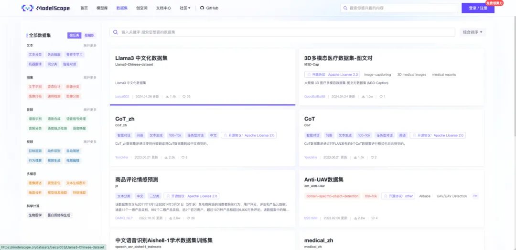Open the 文档中心 nav item
Screen dimensions: 516x250
[x=163, y=8]
